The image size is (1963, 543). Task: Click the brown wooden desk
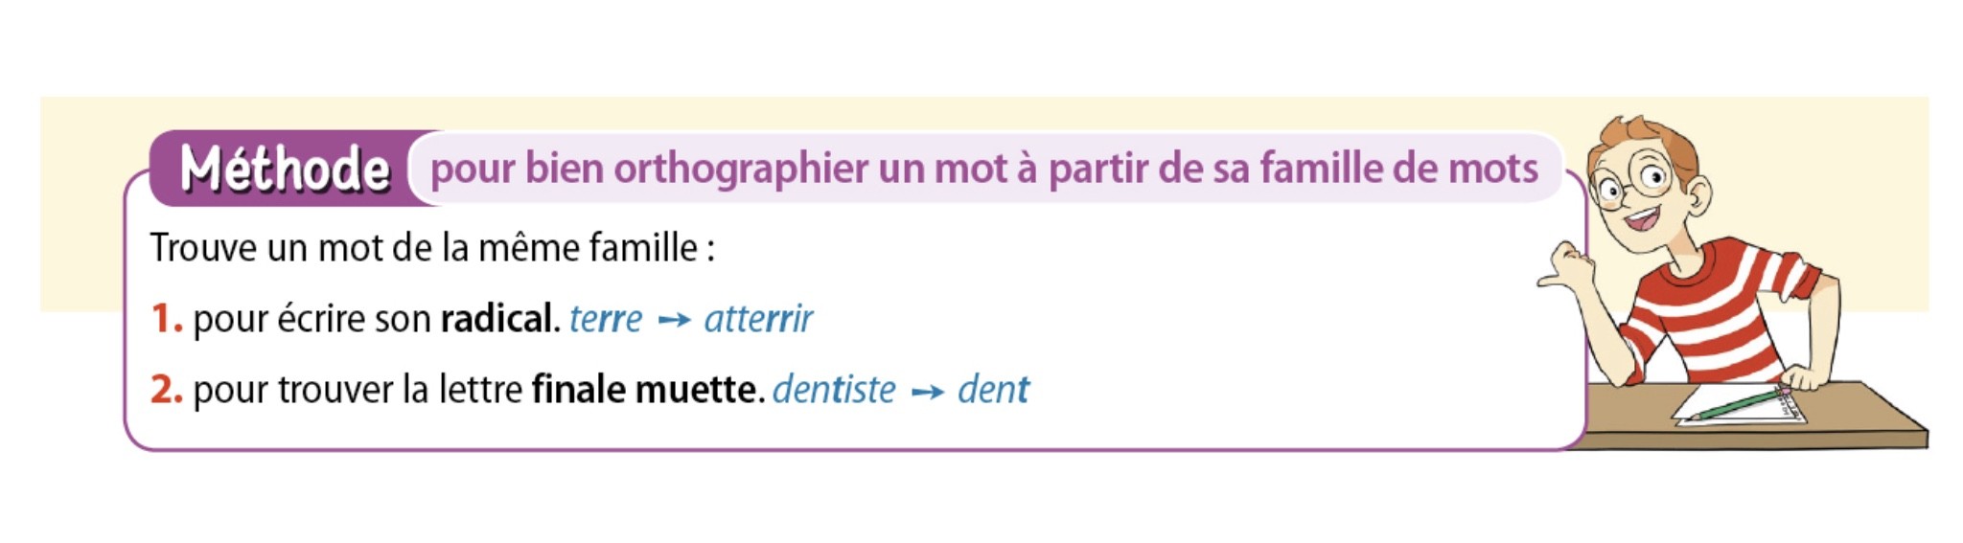(1754, 419)
